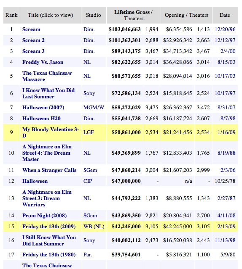Screen dimensions: 242x269
Task: Open the Scream movie link
Action: click(x=31, y=29)
